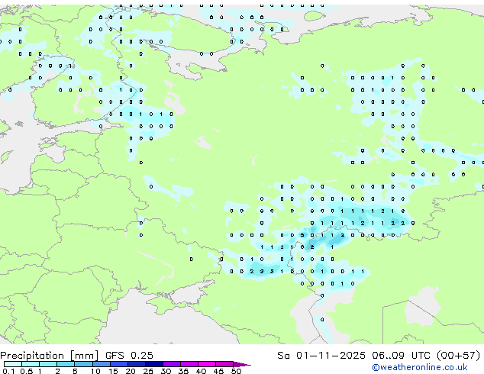
Task: Click the '(00+57)' forecast offset text
Action: pos(458,356)
